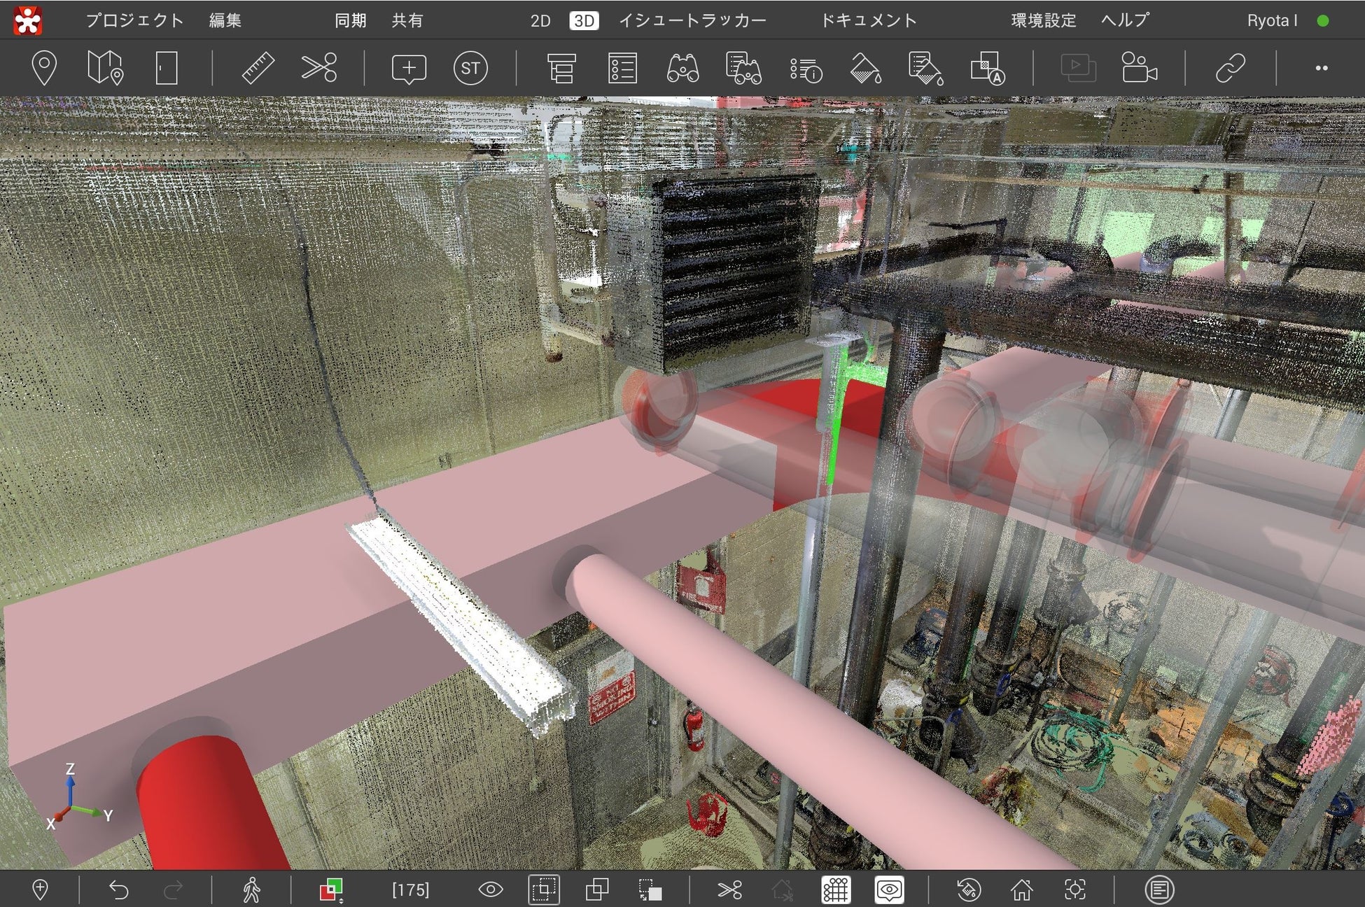The width and height of the screenshot is (1365, 907).
Task: Toggle the eye visibility in bottom bar
Action: click(x=491, y=890)
